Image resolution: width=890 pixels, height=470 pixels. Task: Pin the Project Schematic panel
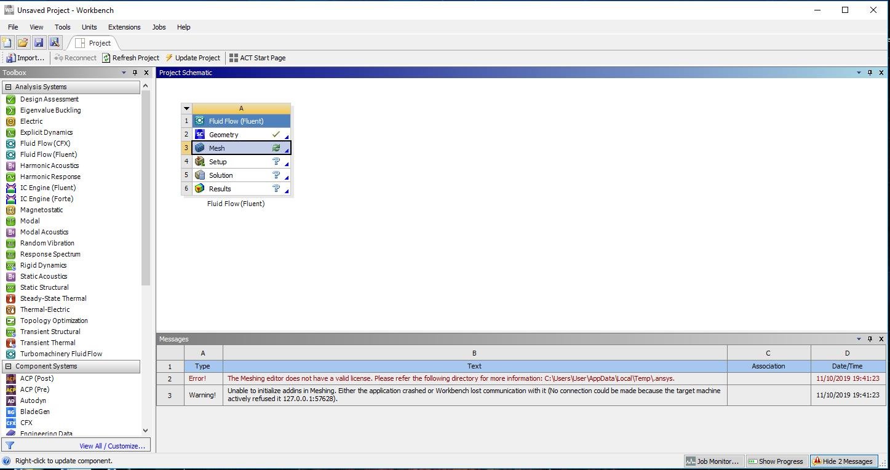click(870, 73)
